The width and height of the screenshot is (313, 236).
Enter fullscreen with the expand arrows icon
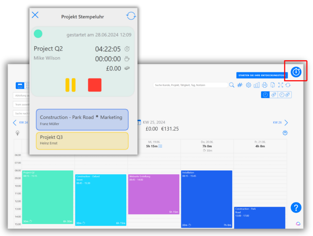tap(280, 85)
